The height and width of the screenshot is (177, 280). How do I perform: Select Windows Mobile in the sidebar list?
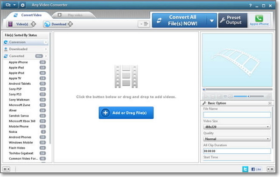click(x=21, y=143)
